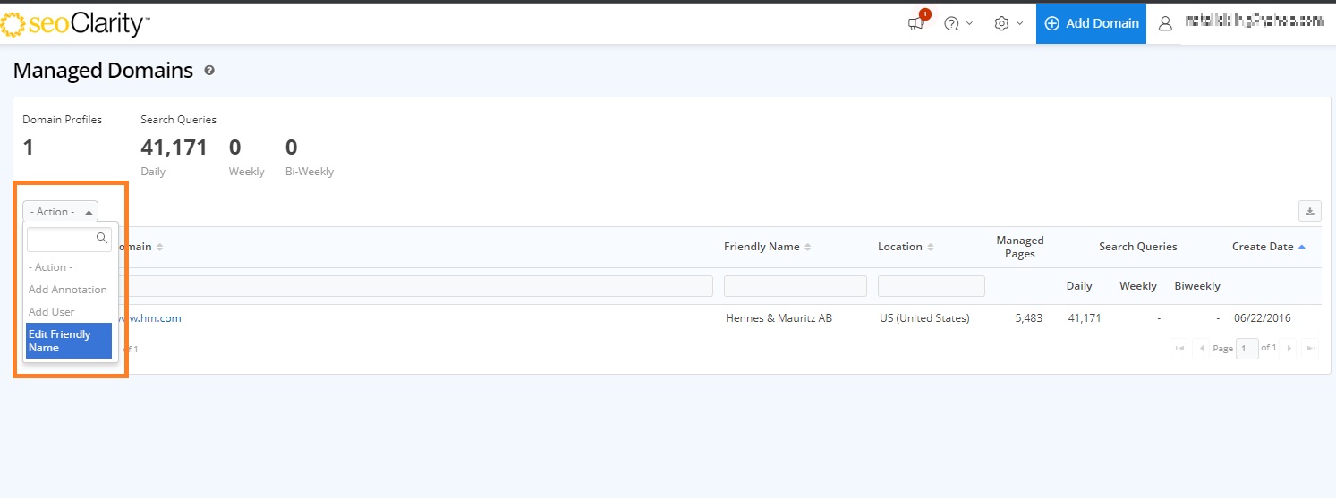Image resolution: width=1336 pixels, height=498 pixels.
Task: Choose Edit Friendly Name option
Action: click(68, 341)
